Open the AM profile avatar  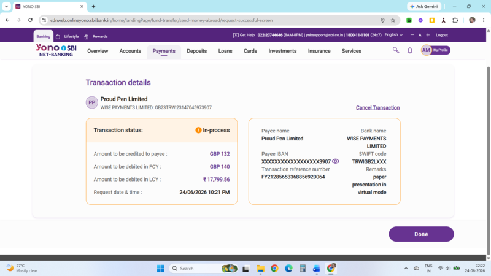426,50
